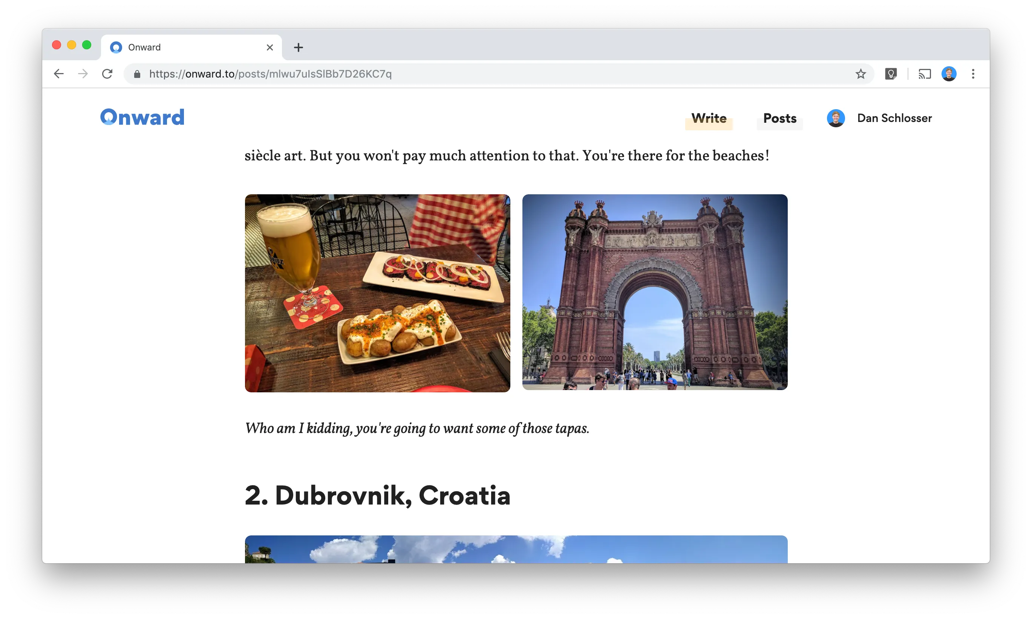The image size is (1032, 619).
Task: Click the Cast screen icon
Action: coord(924,74)
